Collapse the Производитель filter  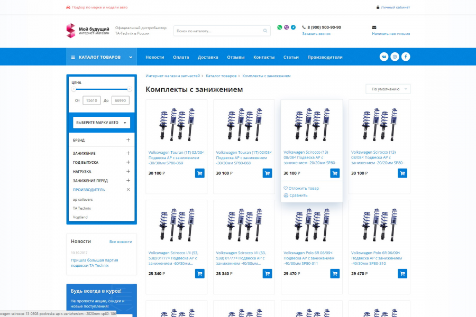pos(128,190)
